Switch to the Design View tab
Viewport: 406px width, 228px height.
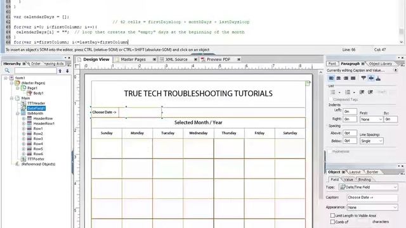(x=96, y=60)
